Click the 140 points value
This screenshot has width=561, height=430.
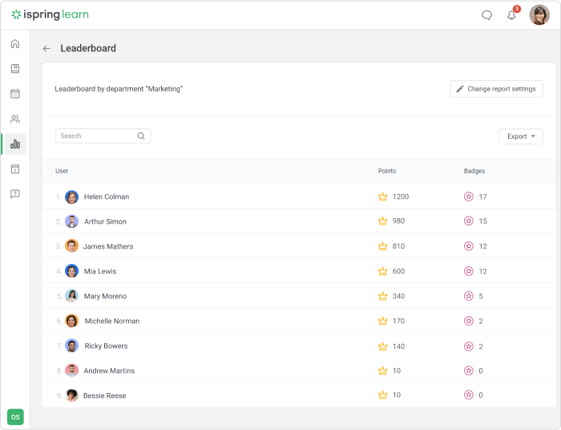point(398,347)
